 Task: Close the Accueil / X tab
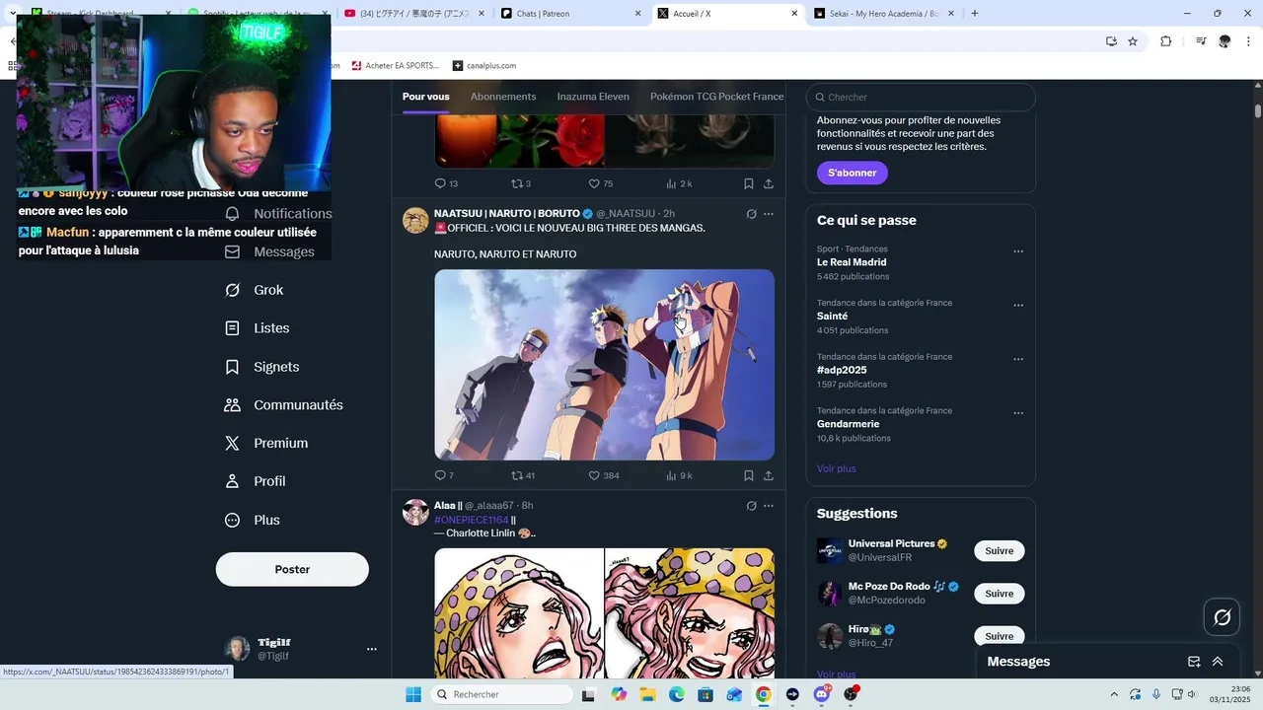point(795,14)
